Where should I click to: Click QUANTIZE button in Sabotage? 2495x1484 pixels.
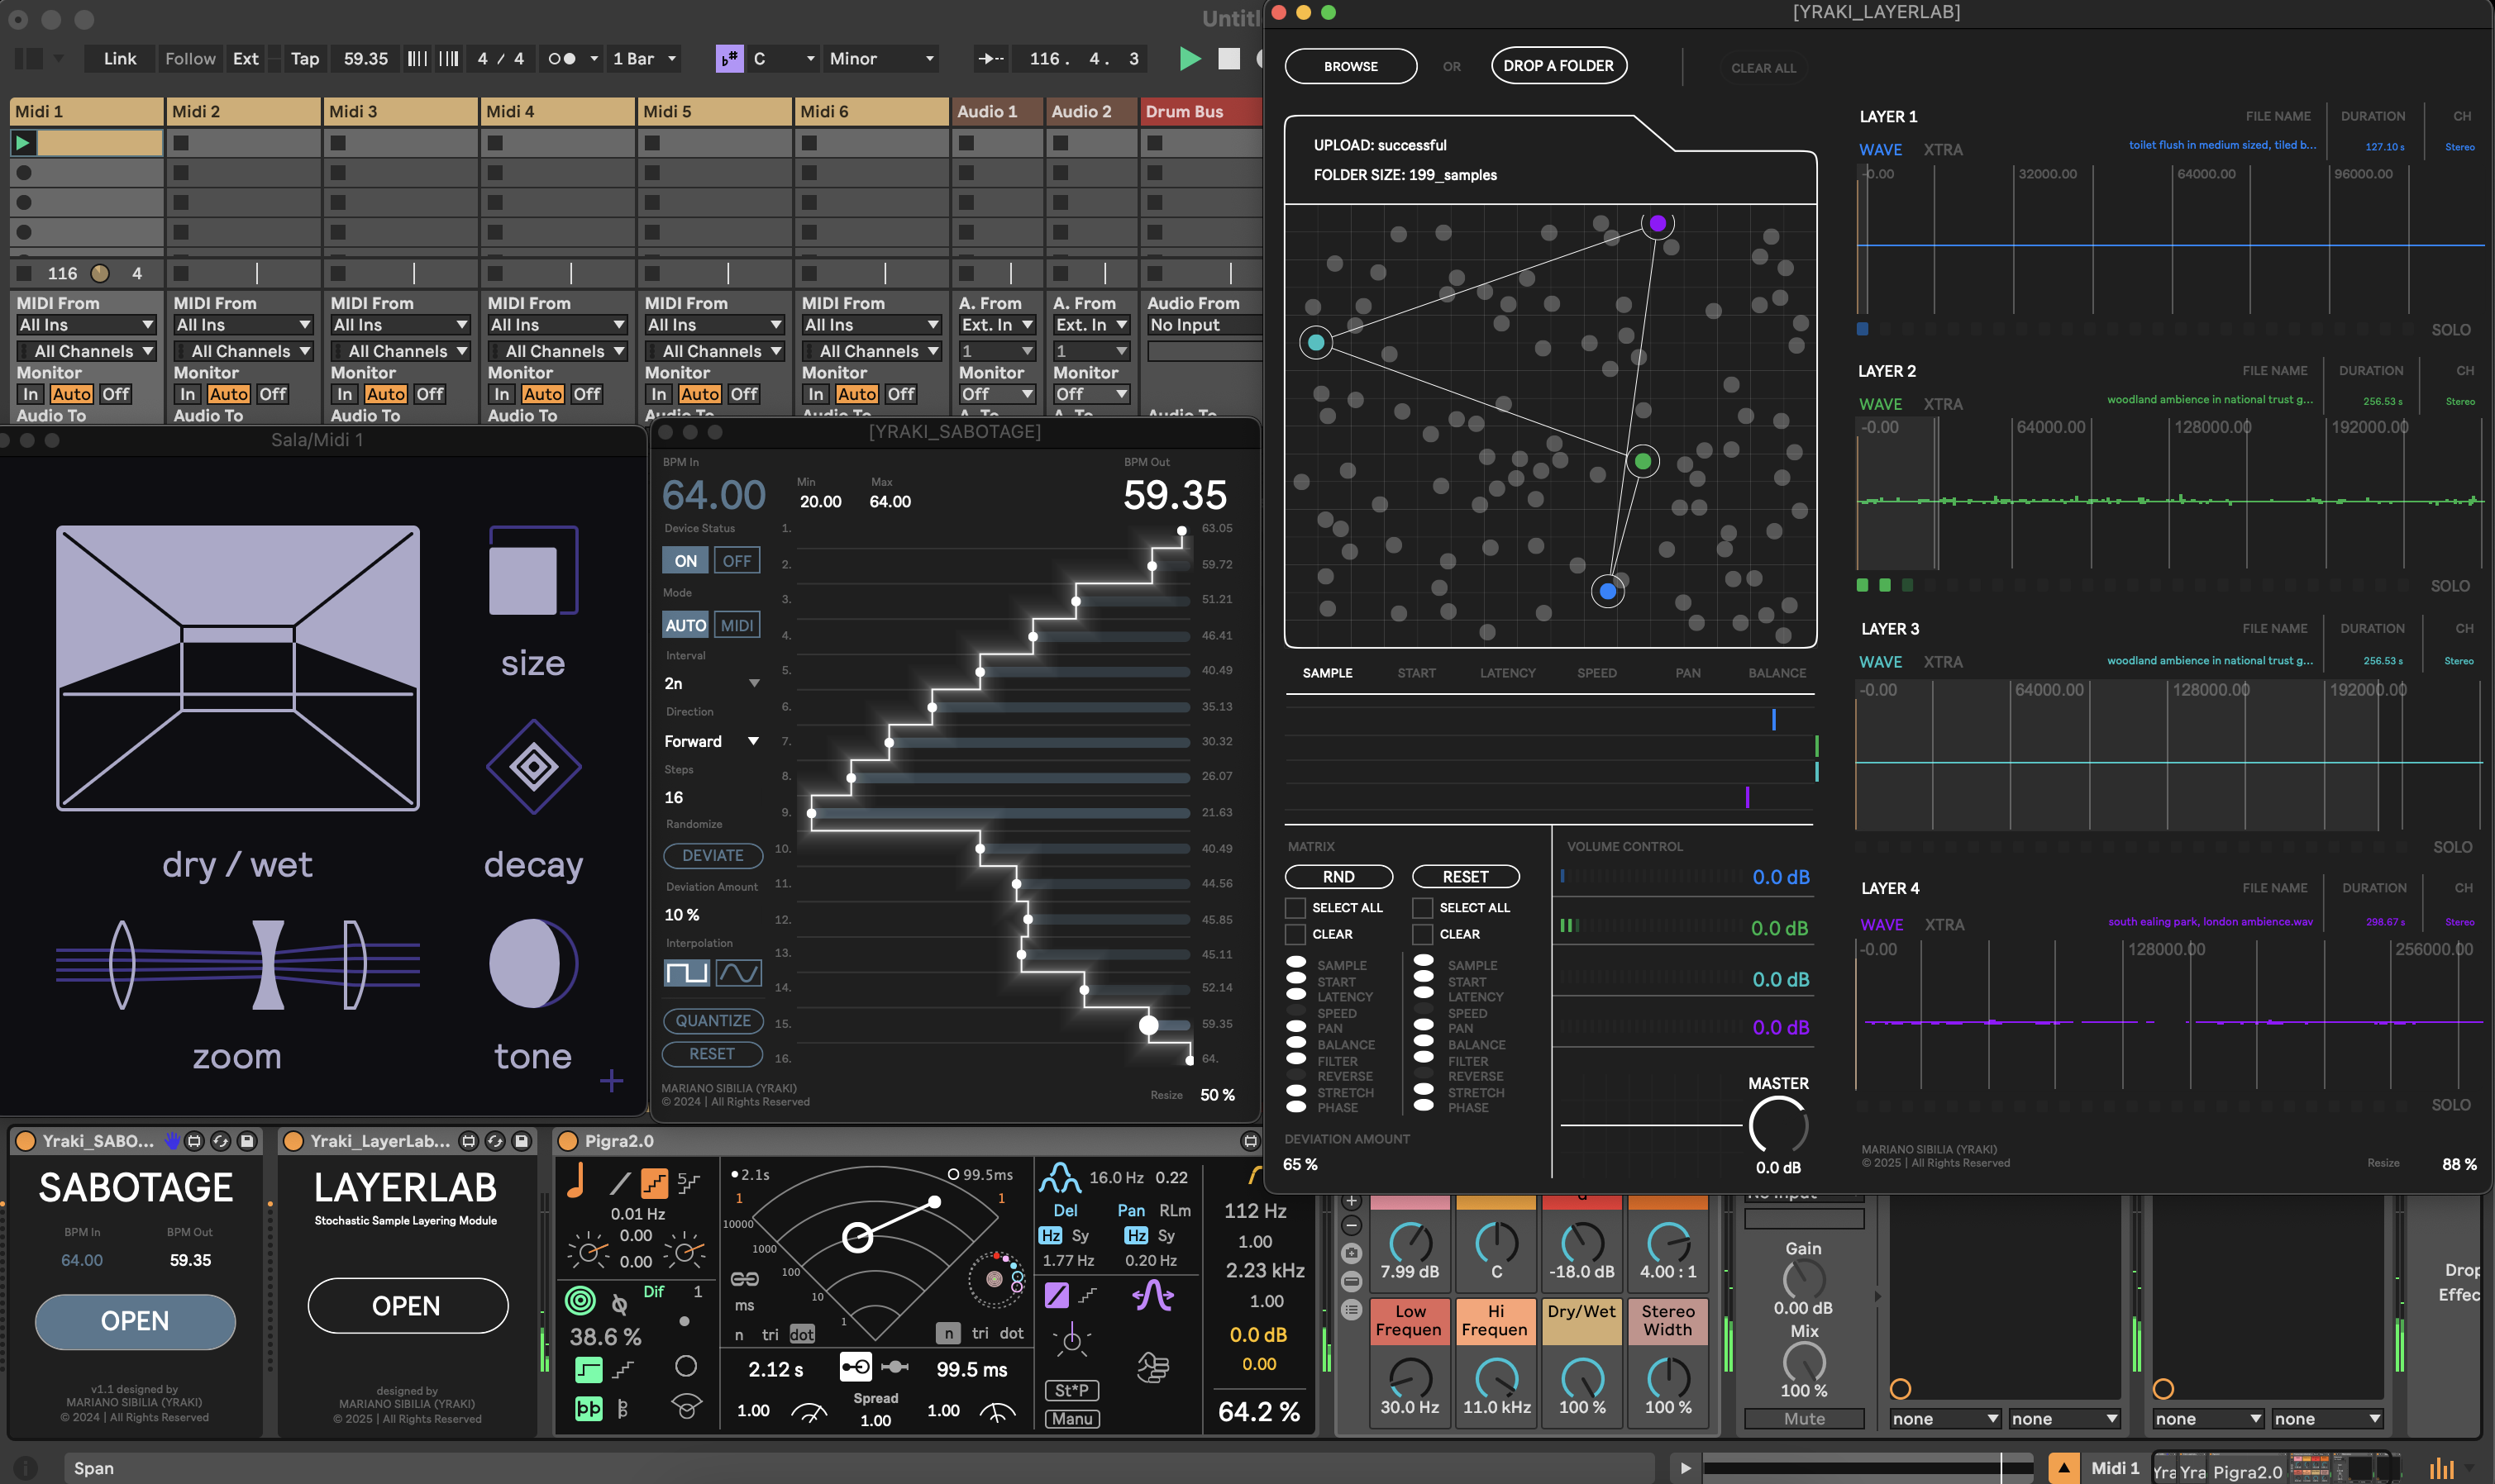pos(713,1021)
